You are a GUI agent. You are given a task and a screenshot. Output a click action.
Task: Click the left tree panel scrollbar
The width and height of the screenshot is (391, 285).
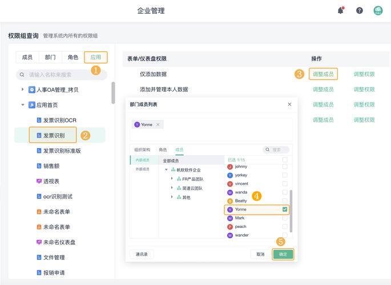(113, 92)
